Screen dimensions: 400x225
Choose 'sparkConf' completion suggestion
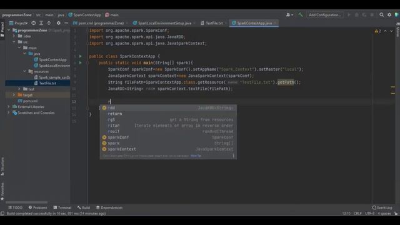(168, 137)
